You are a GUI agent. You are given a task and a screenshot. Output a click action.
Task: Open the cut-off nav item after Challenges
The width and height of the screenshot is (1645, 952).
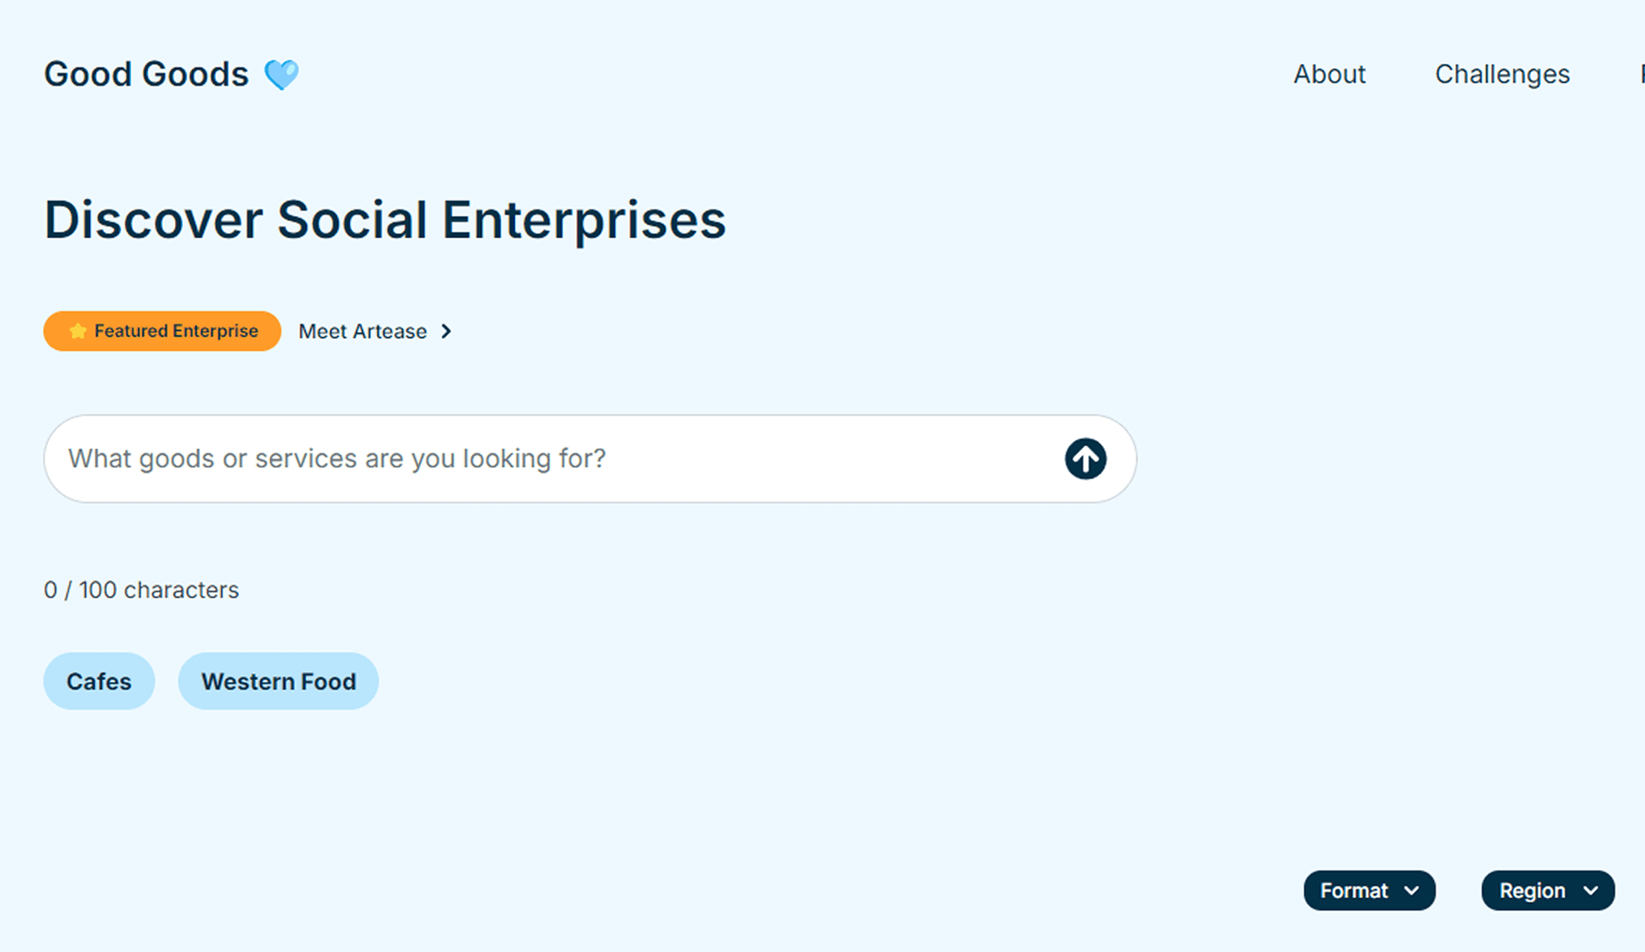[1642, 75]
